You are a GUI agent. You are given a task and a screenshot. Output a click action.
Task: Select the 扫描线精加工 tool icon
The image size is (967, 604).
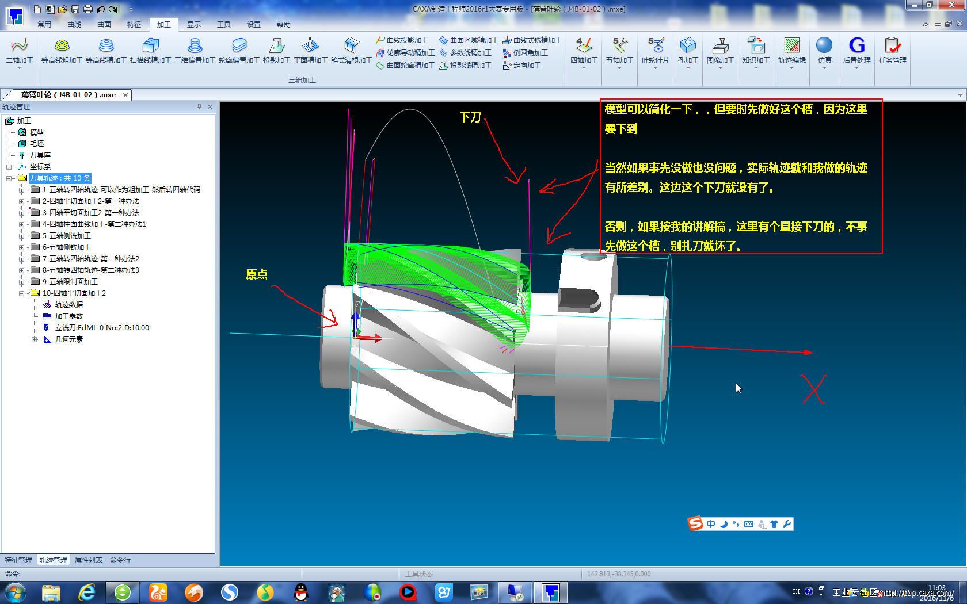tap(150, 46)
